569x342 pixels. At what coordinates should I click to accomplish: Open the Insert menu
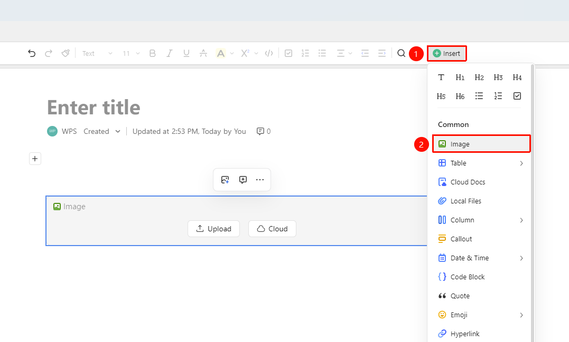click(447, 54)
